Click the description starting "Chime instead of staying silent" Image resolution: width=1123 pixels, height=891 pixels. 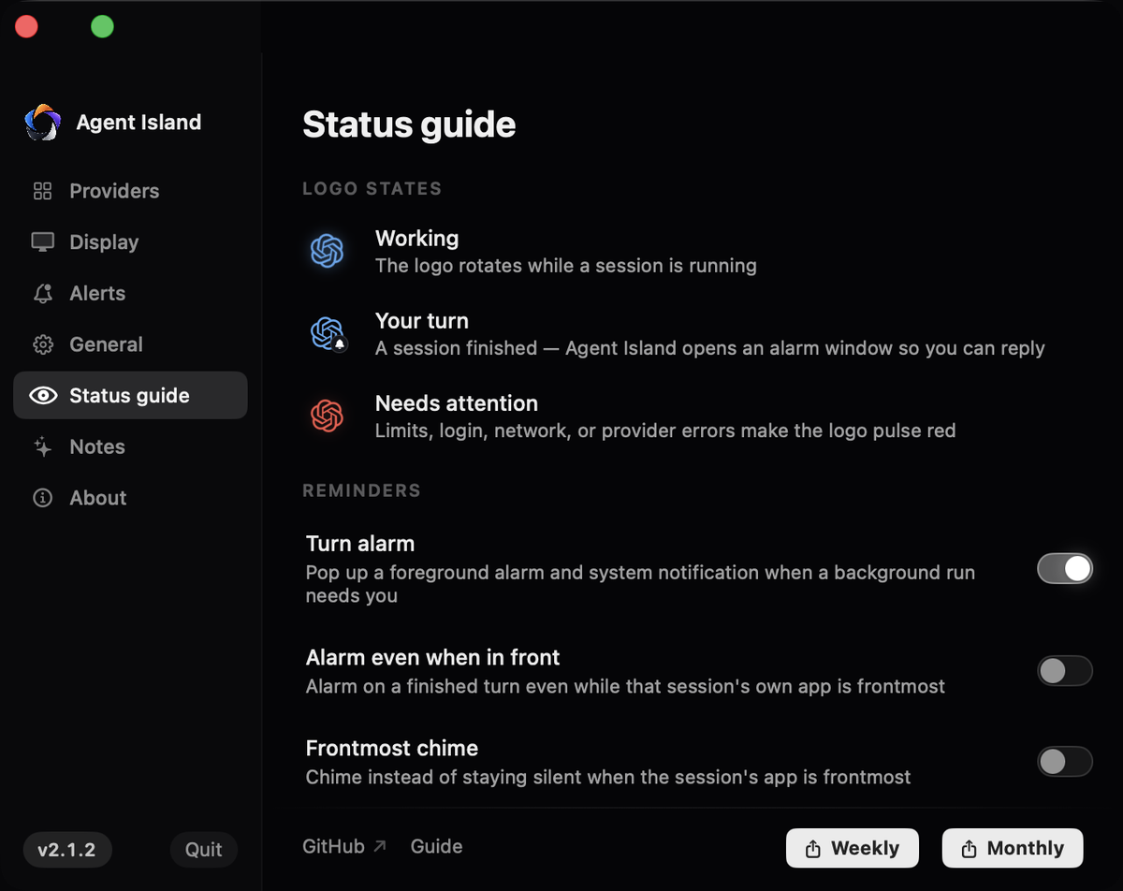point(608,778)
